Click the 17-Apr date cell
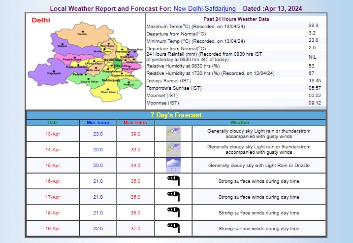 (53, 197)
